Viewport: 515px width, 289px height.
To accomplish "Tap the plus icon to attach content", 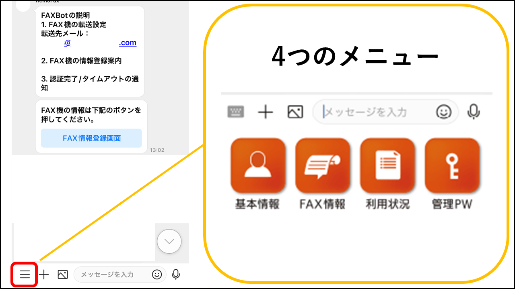I will click(44, 275).
